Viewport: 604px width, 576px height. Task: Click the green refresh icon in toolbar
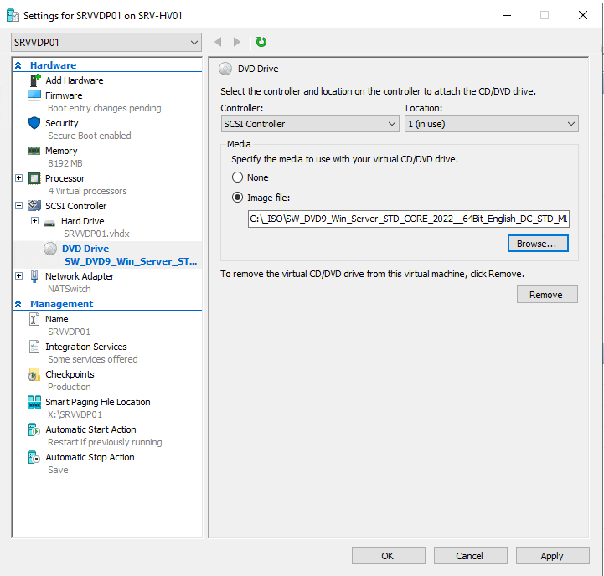coord(261,42)
